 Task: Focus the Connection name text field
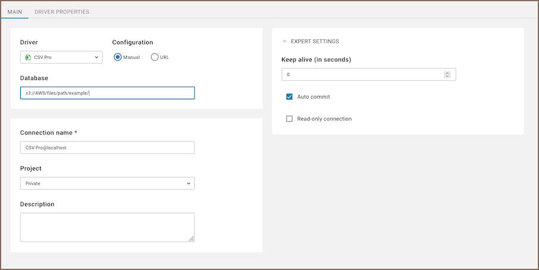(x=107, y=147)
